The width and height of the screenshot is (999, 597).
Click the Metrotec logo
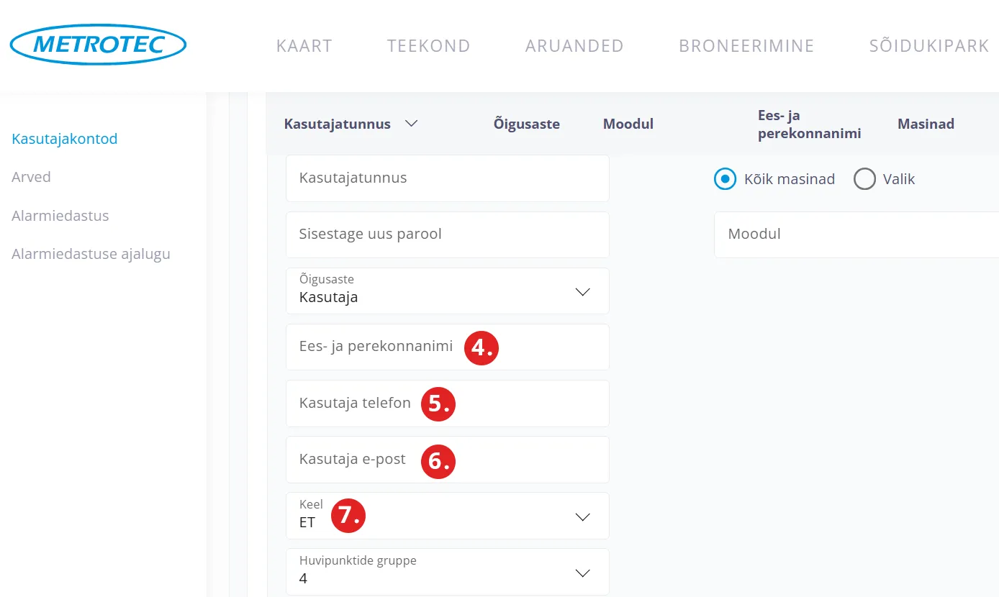click(x=98, y=45)
